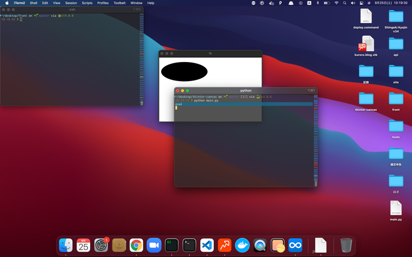The image size is (412, 257).
Task: Open Contacts from the Dock
Action: click(x=119, y=245)
